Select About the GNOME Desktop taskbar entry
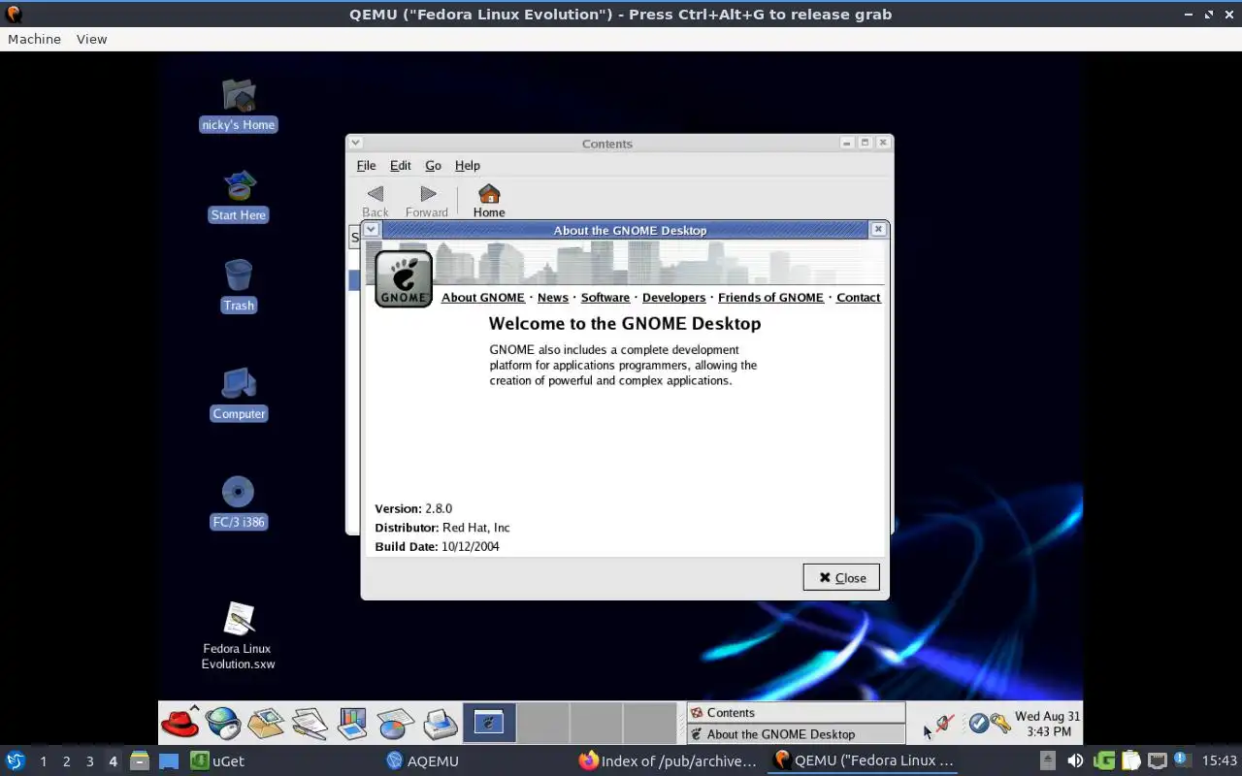The height and width of the screenshot is (776, 1242). click(796, 734)
